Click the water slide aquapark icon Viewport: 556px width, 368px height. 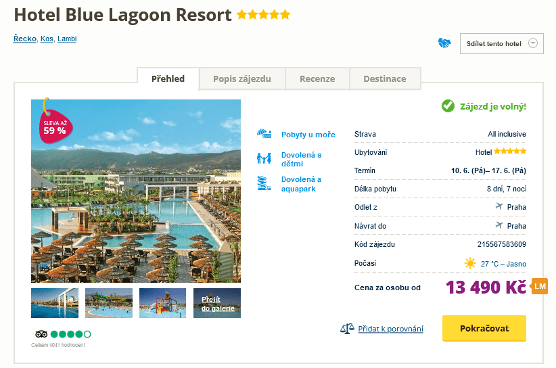[x=264, y=183]
